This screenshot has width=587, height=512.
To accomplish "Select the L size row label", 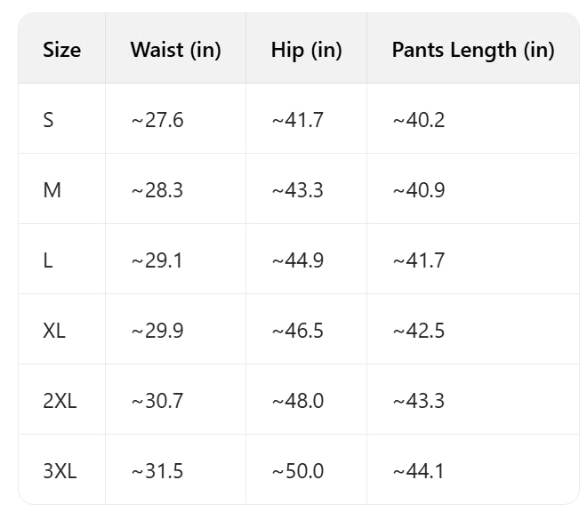I will coord(47,260).
